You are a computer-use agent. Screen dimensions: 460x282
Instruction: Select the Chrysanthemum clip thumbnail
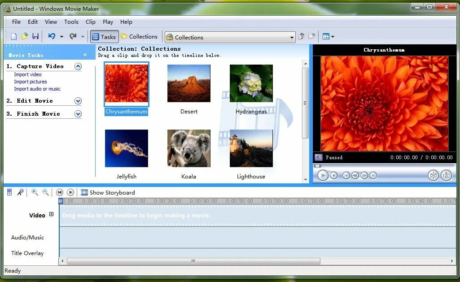[127, 83]
